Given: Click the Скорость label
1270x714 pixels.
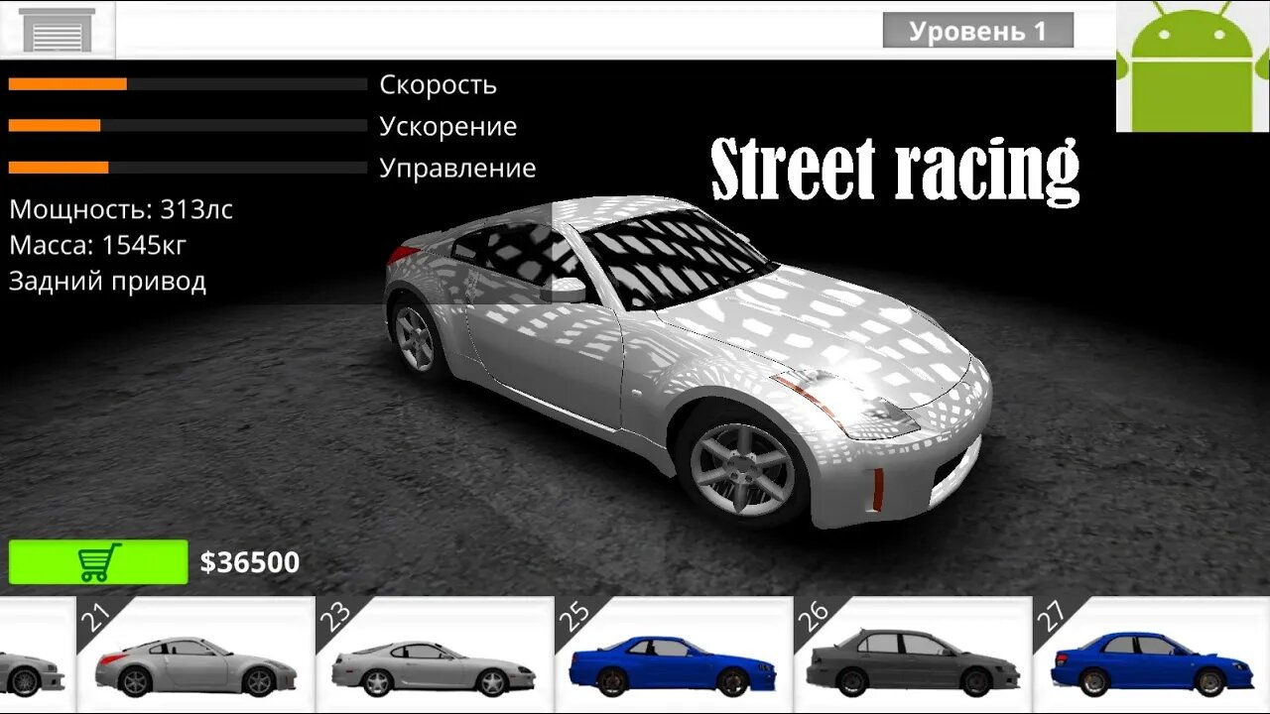Looking at the screenshot, I should click(439, 85).
